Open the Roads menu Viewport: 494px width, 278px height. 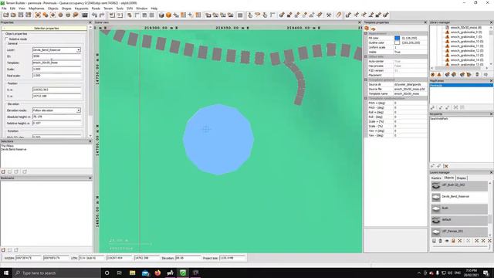(x=96, y=8)
